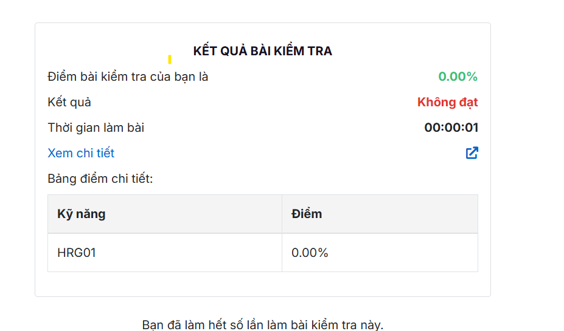Click the "Kết quả" label
This screenshot has width=564, height=331.
point(69,102)
